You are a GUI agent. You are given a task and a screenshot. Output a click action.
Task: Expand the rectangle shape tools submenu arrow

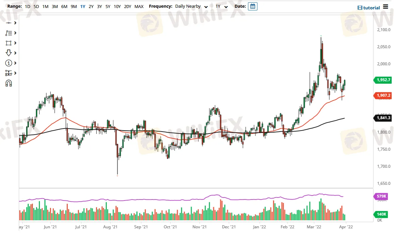pyautogui.click(x=15, y=43)
